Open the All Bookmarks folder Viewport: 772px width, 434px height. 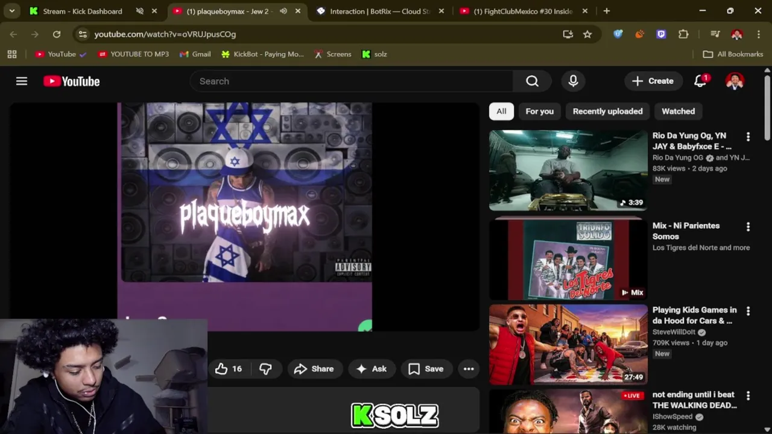(733, 54)
